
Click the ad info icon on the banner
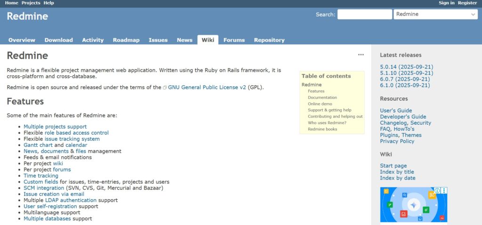click(x=437, y=191)
